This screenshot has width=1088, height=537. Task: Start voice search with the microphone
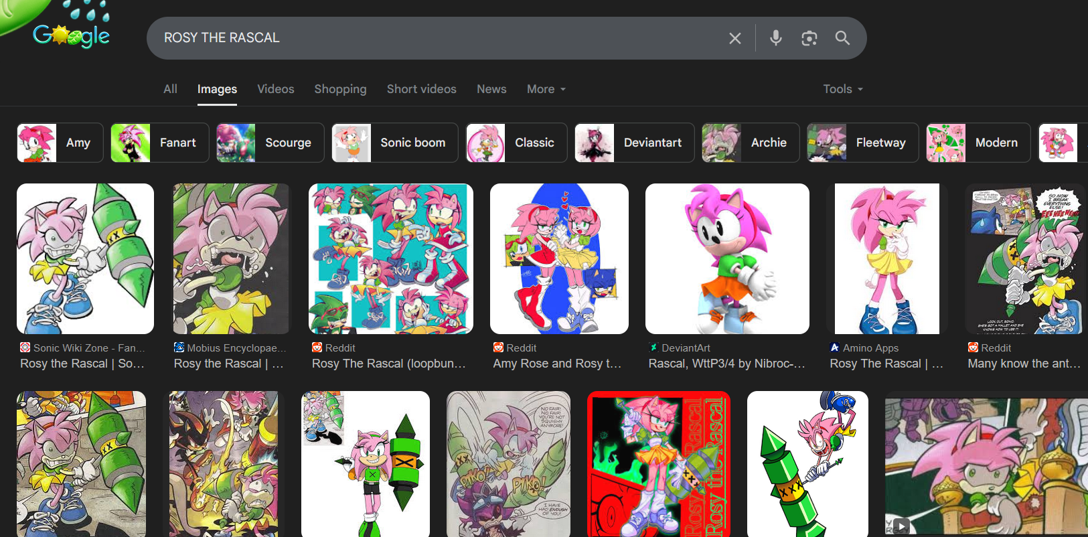[x=776, y=38]
